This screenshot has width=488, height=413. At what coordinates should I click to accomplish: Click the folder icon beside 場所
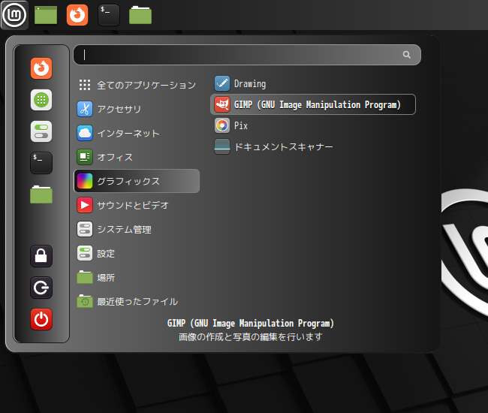(x=85, y=277)
